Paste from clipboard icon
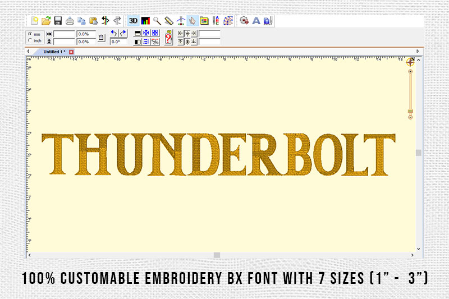The width and height of the screenshot is (449, 299). tap(93, 21)
